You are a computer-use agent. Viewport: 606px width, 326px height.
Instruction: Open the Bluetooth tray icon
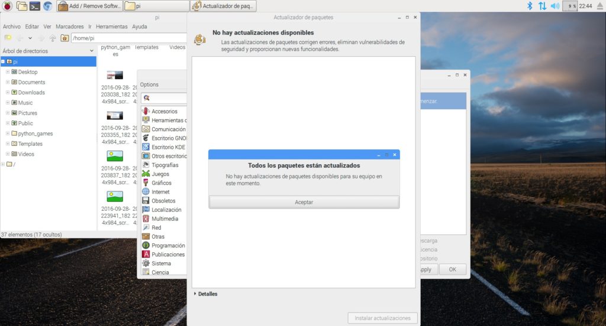tap(530, 6)
